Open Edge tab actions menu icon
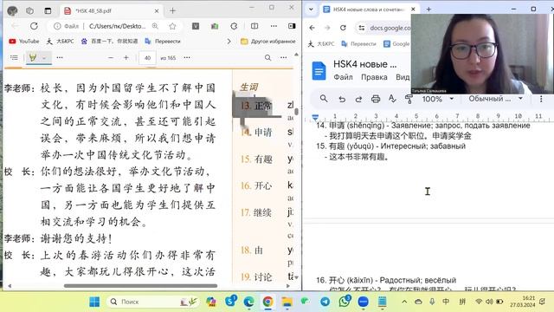The image size is (554, 312). coord(48,11)
